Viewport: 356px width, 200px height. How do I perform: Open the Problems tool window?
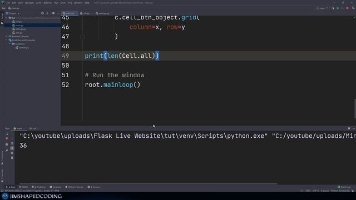[38, 187]
